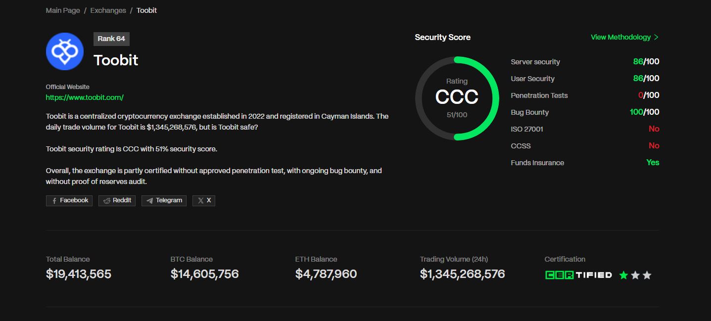The width and height of the screenshot is (711, 321).
Task: Select the Funds Insurance label
Action: [537, 163]
